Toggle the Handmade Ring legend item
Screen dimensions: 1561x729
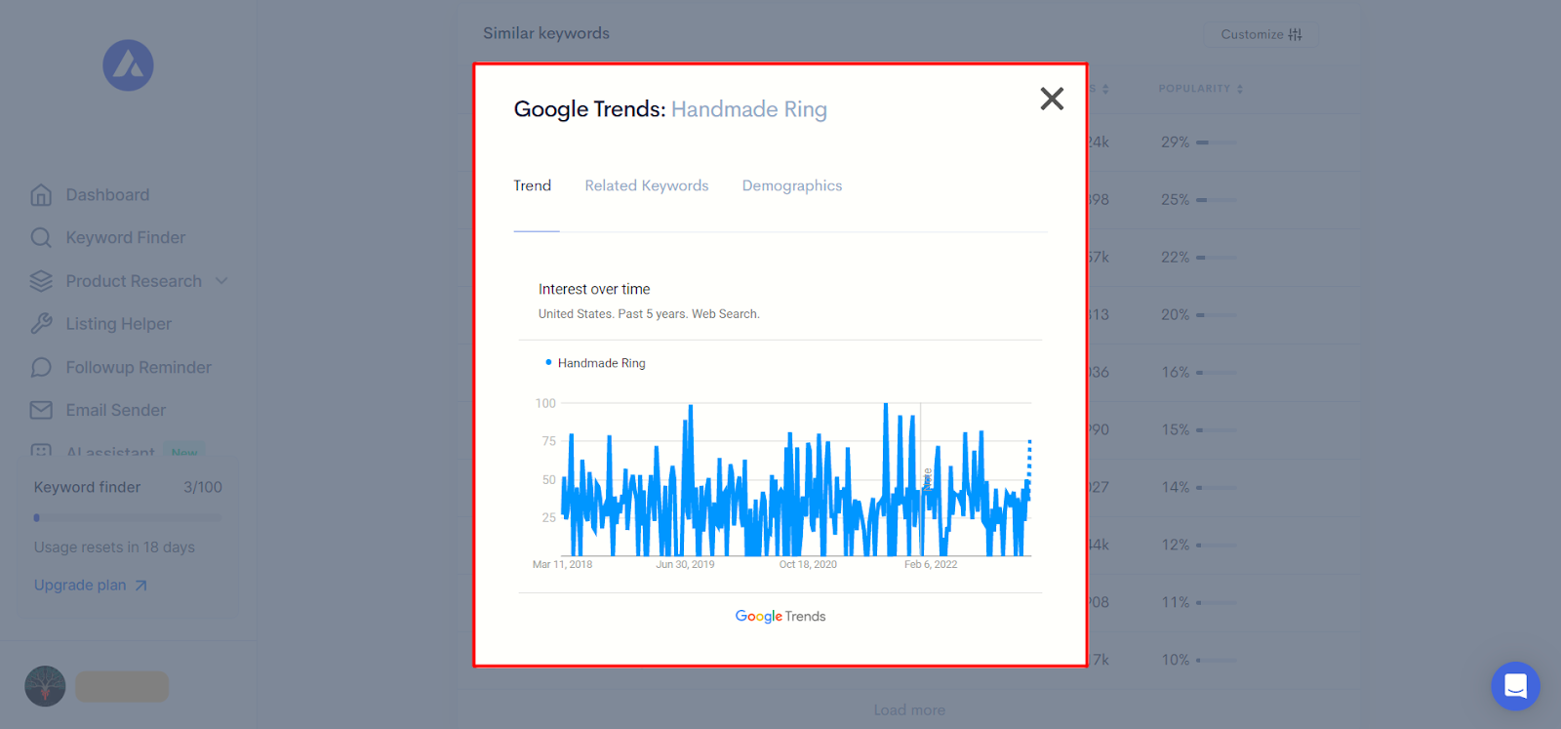coord(596,363)
